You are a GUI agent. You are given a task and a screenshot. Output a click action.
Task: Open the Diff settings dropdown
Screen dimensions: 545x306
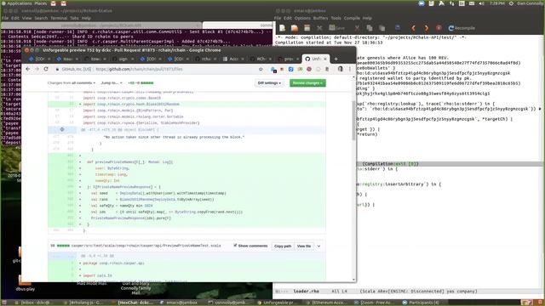click(x=269, y=83)
